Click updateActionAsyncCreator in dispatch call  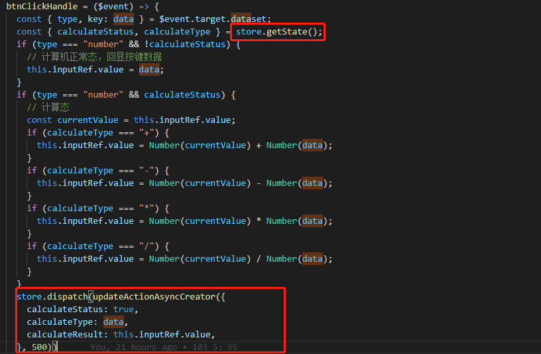pos(154,297)
